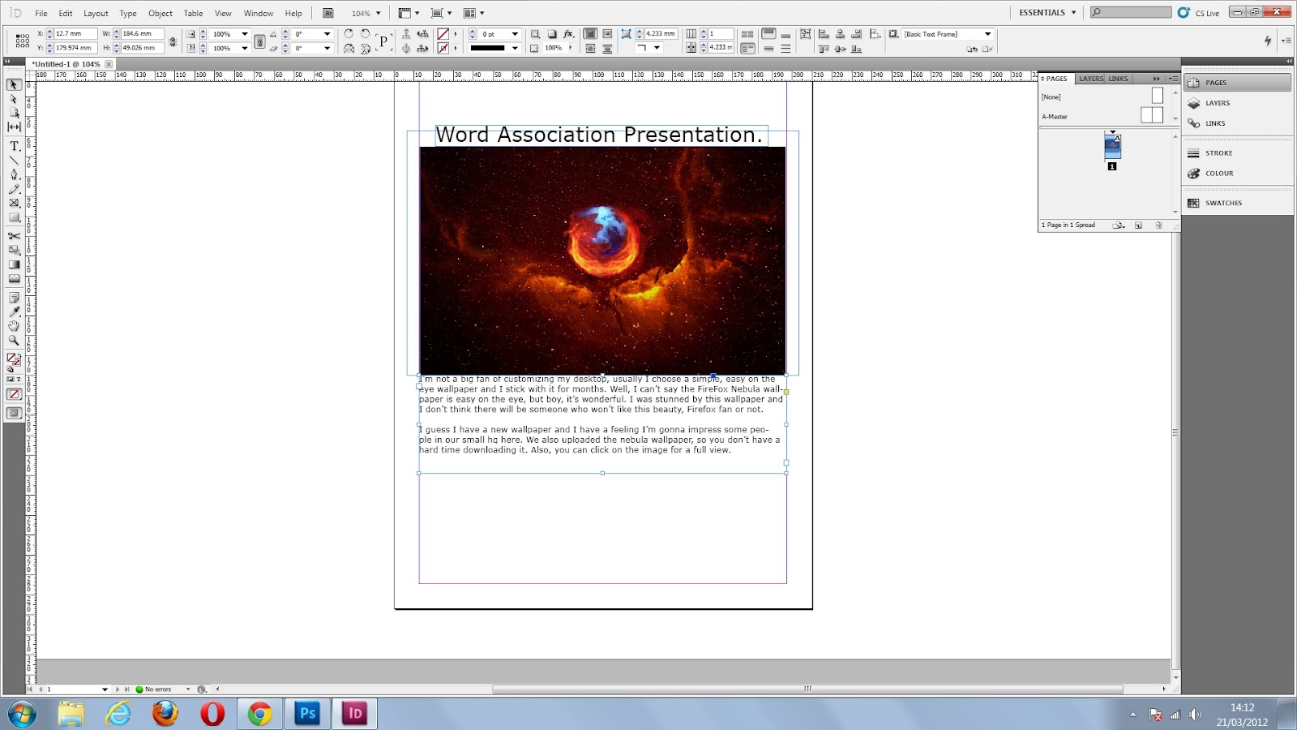Switch to the LAYERS tab in the panel group
1297x730 pixels.
click(x=1090, y=79)
